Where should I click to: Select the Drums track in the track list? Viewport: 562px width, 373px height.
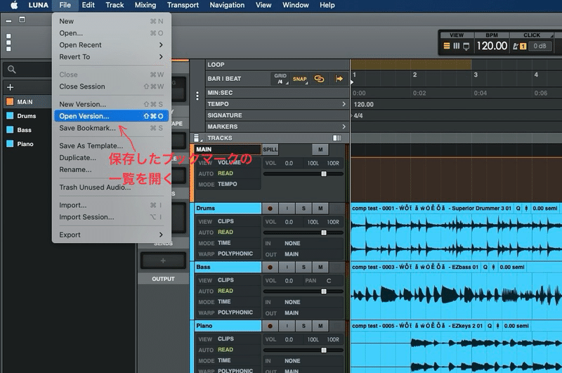(27, 116)
